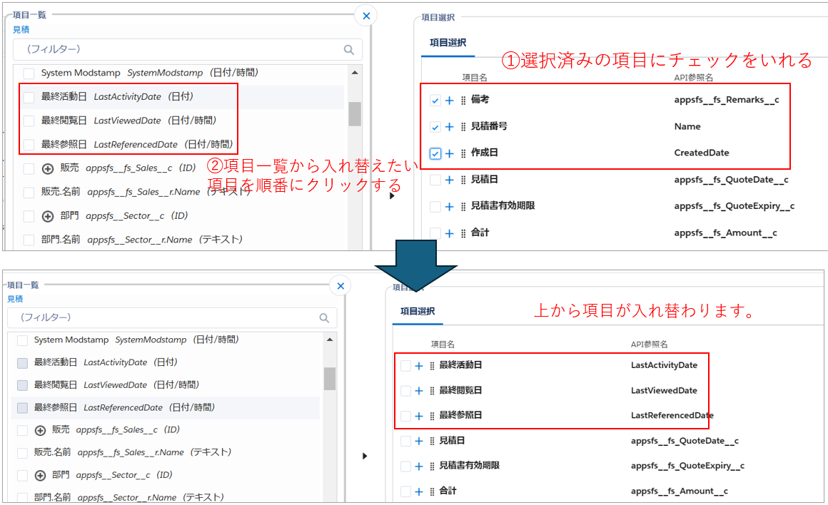Viewport: 828px width, 505px height.
Task: Click the plus icon beside 見積番号
Action: pos(449,127)
